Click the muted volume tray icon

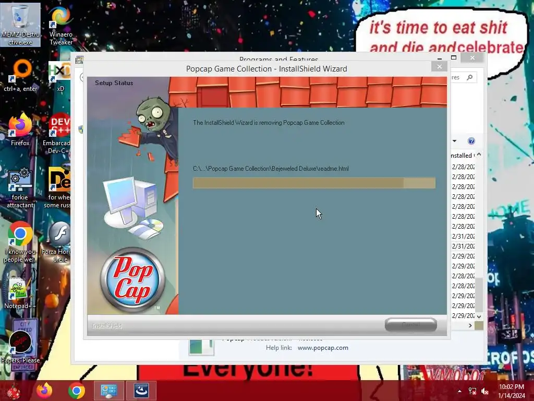[484, 391]
